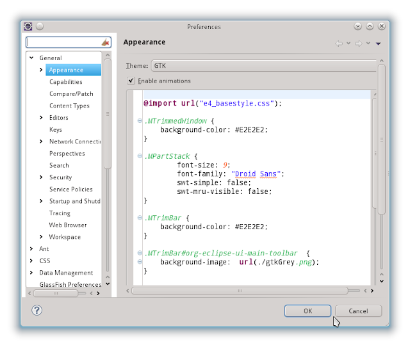Click the tree horizontal scrollbar left arrow
This screenshot has height=347, width=410.
29,293
